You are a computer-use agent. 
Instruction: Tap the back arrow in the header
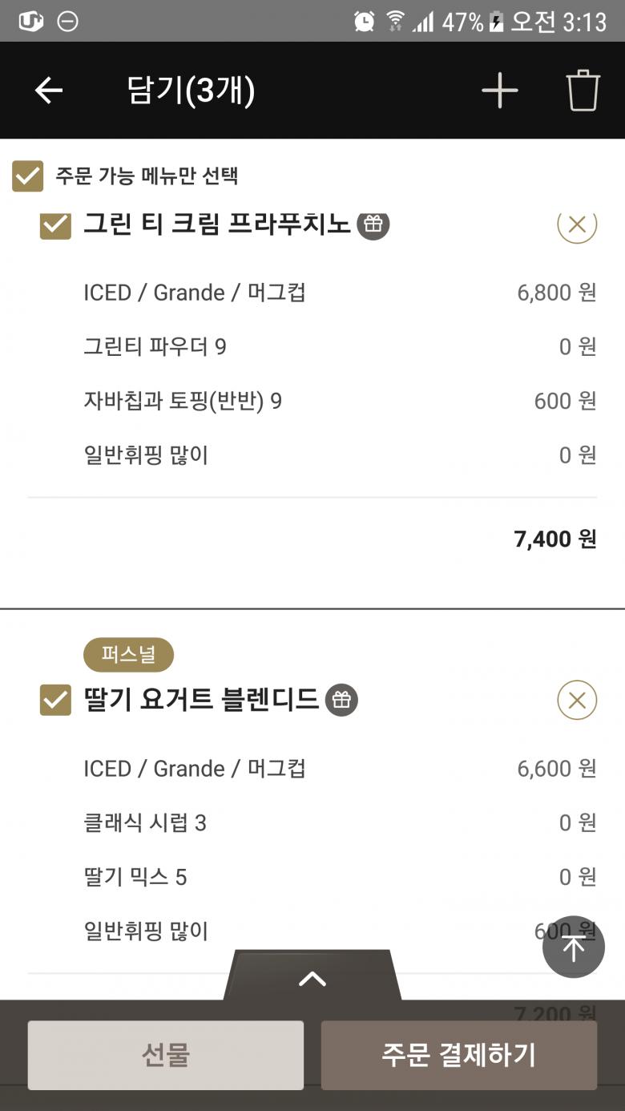pyautogui.click(x=49, y=91)
